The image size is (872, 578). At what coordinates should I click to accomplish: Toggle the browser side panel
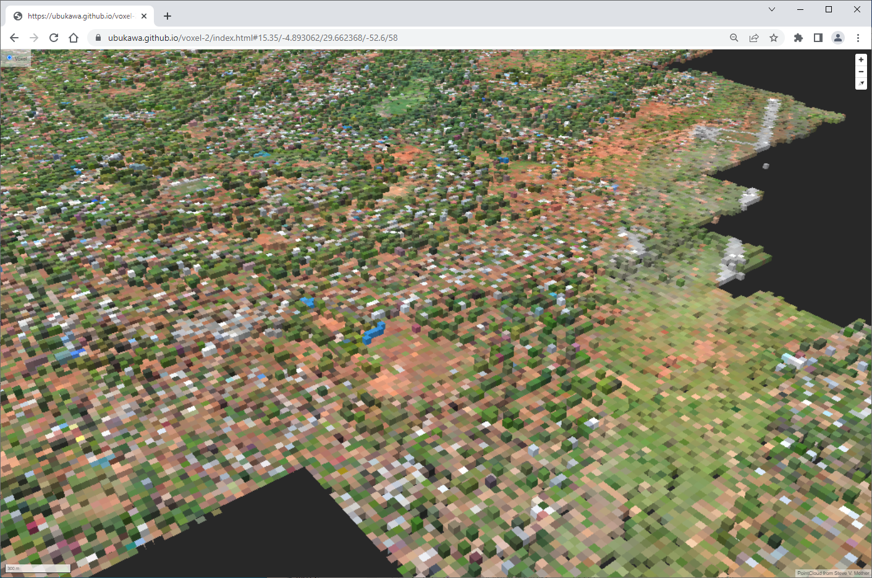818,38
